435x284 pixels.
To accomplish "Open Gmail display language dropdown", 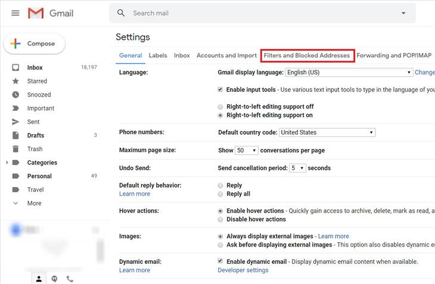I will pyautogui.click(x=349, y=72).
